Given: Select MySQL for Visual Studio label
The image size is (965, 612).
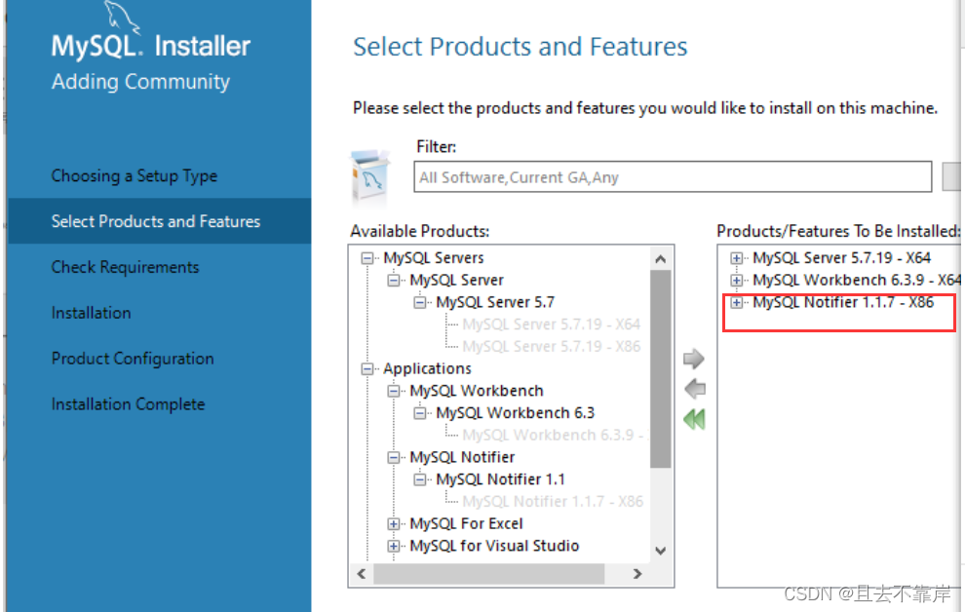Looking at the screenshot, I should [x=494, y=546].
